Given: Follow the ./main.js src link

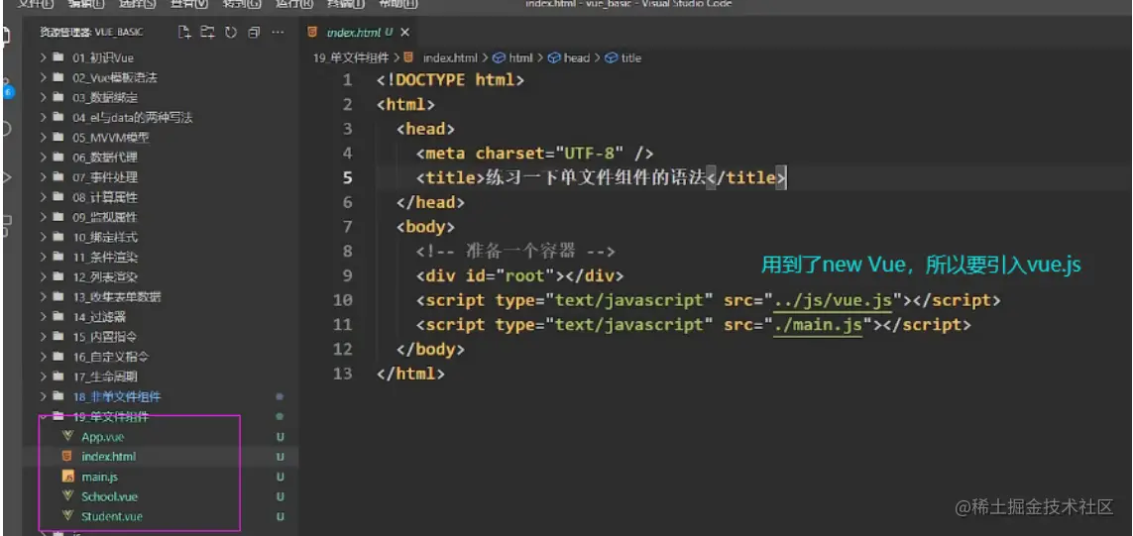Looking at the screenshot, I should [x=817, y=325].
